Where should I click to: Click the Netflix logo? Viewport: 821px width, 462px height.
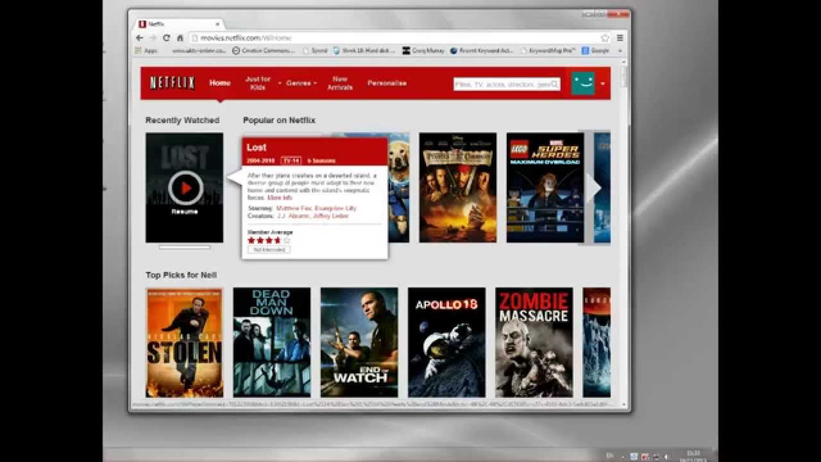[172, 83]
